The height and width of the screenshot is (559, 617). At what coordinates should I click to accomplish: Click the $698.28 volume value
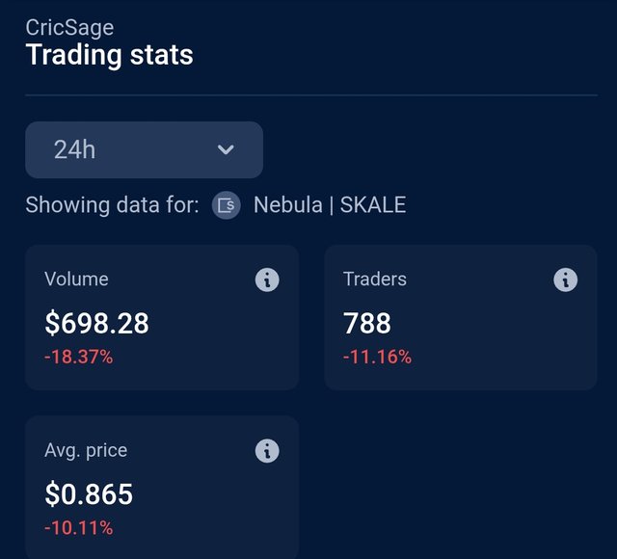pyautogui.click(x=96, y=323)
